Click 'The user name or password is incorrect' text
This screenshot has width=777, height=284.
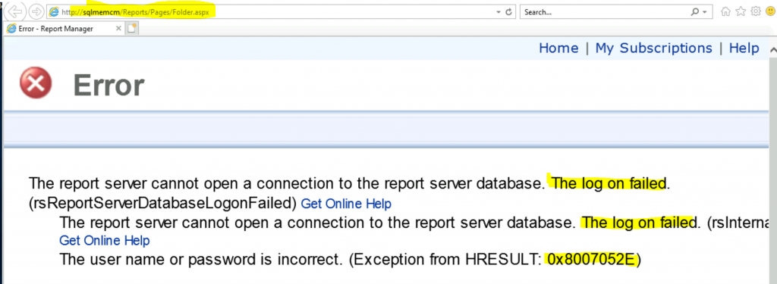click(200, 259)
